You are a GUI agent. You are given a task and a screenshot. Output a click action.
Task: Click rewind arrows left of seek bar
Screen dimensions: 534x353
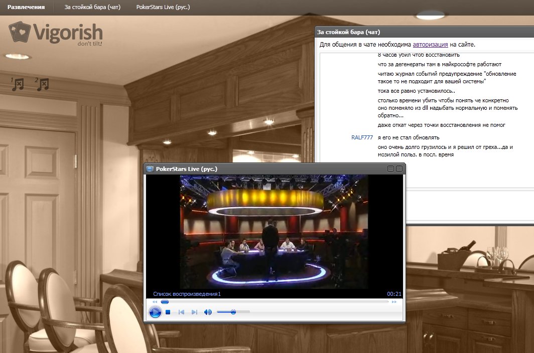(155, 302)
